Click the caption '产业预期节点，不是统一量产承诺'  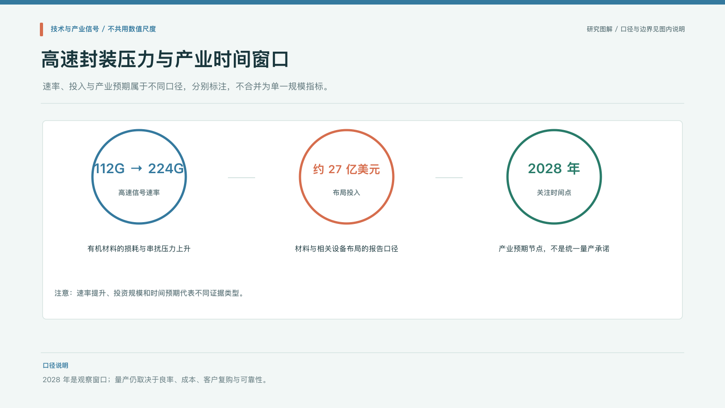tap(554, 248)
